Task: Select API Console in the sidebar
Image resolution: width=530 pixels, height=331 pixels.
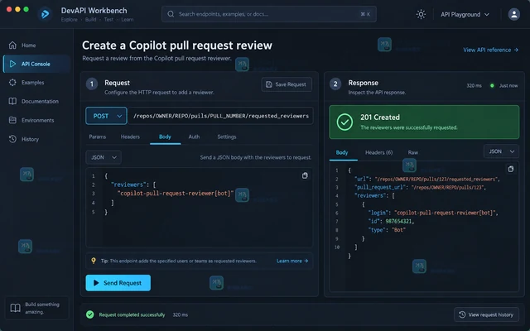Action: [36, 64]
